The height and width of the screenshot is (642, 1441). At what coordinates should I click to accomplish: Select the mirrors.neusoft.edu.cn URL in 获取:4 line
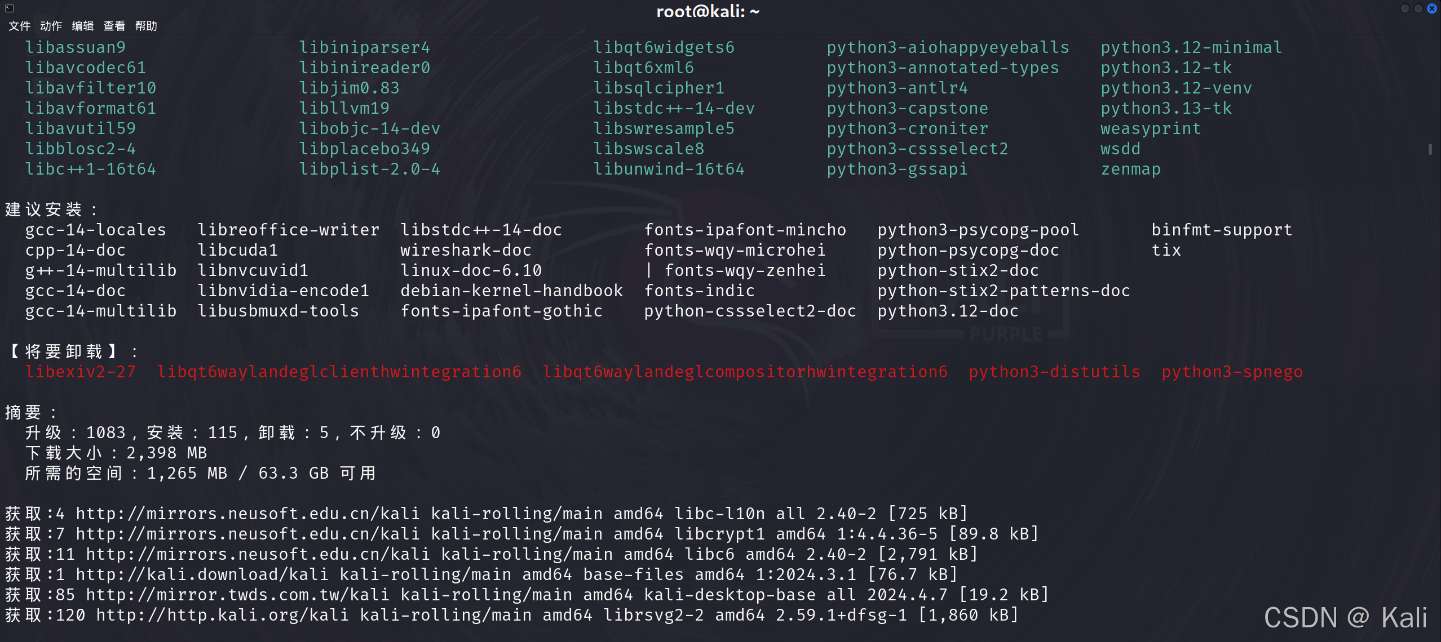242,513
